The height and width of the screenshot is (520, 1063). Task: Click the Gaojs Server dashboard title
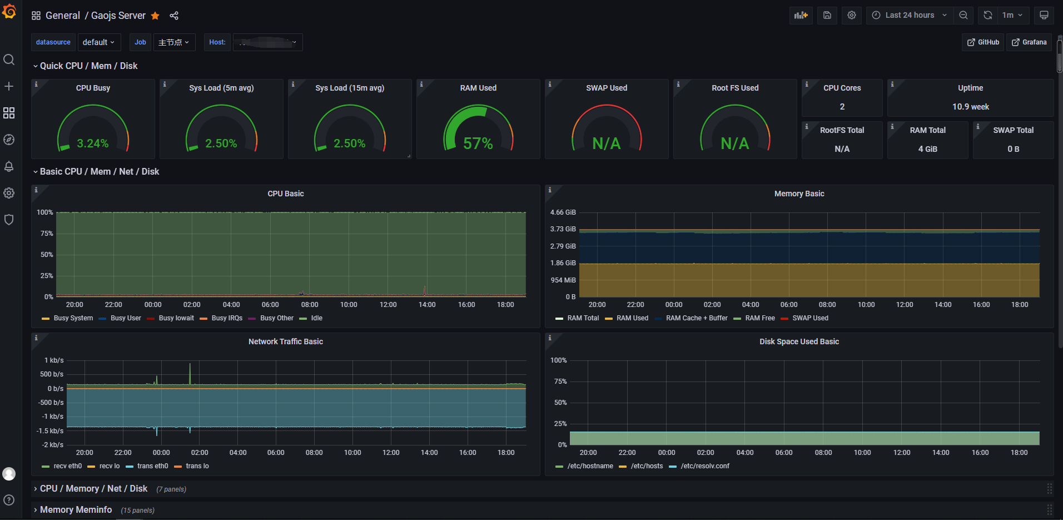pyautogui.click(x=118, y=16)
